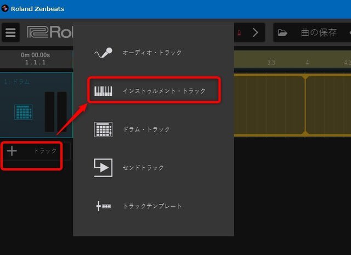
Task: Click the right chevron next arrow
Action: click(x=256, y=33)
